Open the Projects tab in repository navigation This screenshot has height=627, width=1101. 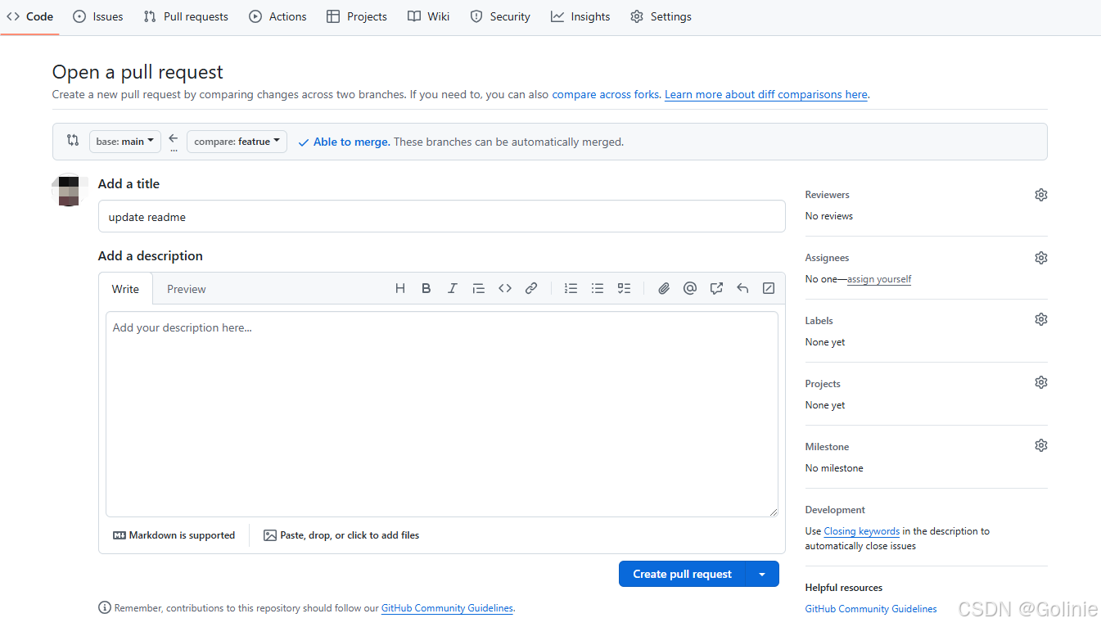357,16
